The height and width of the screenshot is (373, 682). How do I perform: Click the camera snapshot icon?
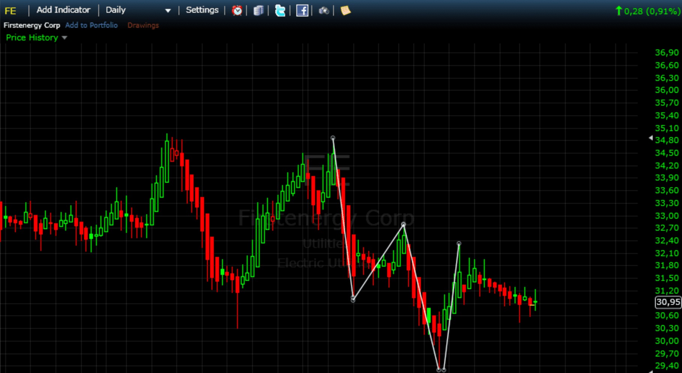click(x=324, y=10)
